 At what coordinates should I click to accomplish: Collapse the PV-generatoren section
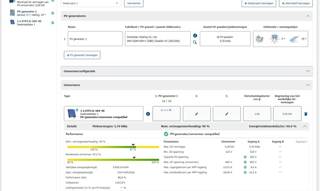308,16
